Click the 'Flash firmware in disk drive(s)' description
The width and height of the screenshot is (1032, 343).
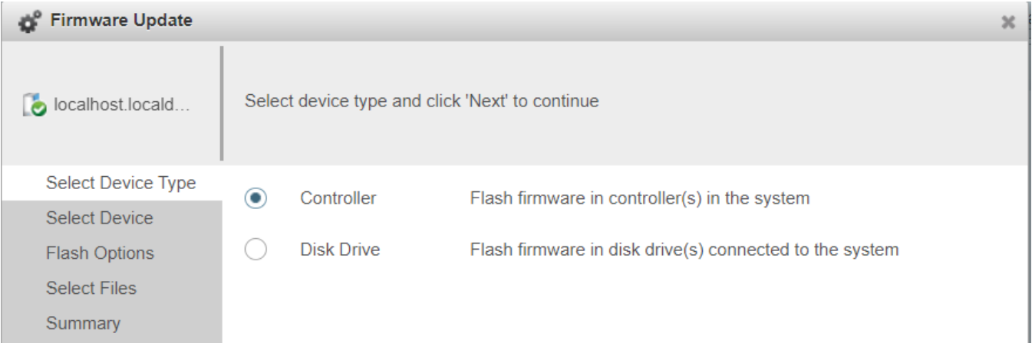click(684, 250)
